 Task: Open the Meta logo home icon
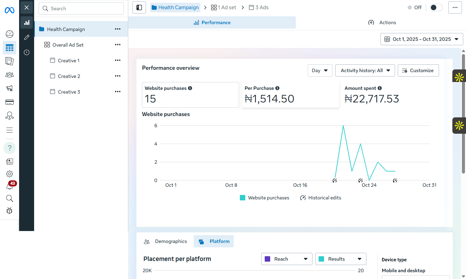click(10, 10)
